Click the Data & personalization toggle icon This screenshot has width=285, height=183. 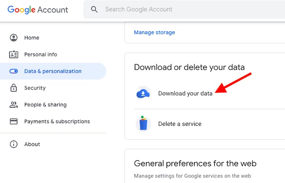point(14,71)
